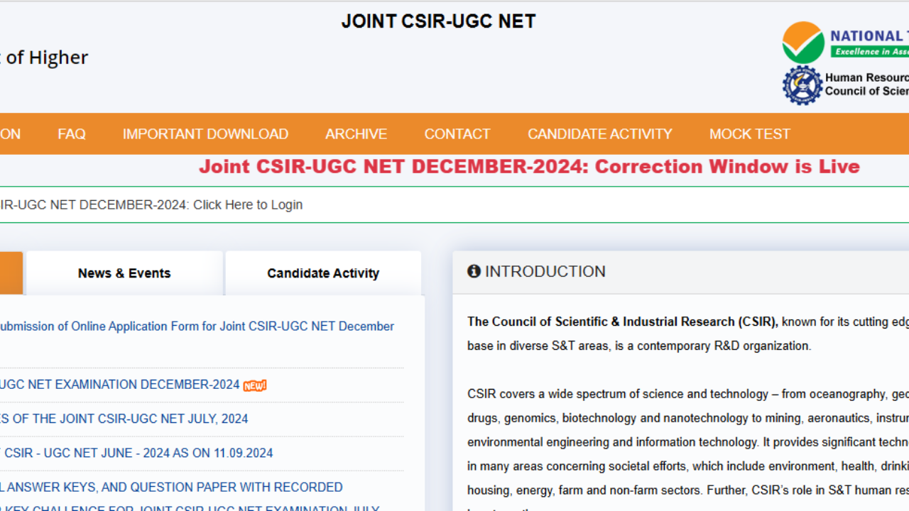Click the info icon beside INTRODUCTION
The height and width of the screenshot is (511, 909).
point(474,271)
